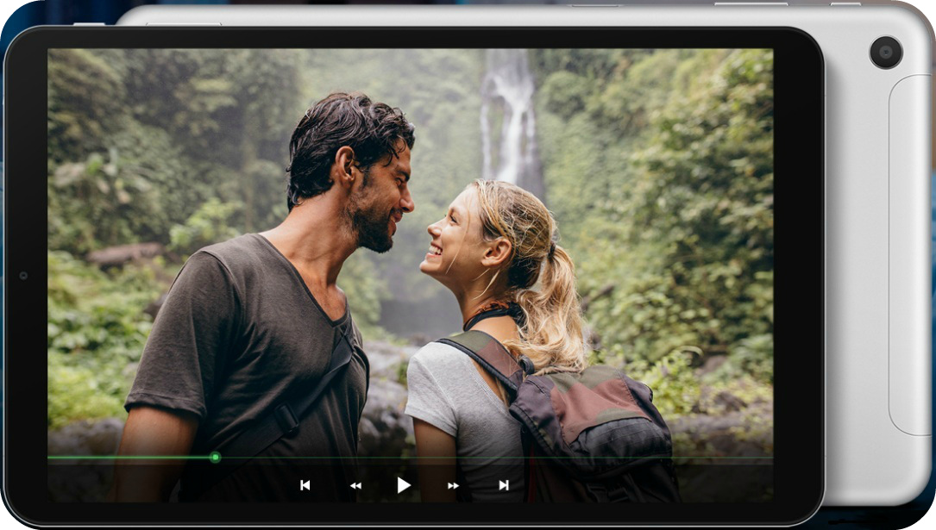Click the green scrubber handle
Image resolution: width=936 pixels, height=530 pixels.
point(214,458)
